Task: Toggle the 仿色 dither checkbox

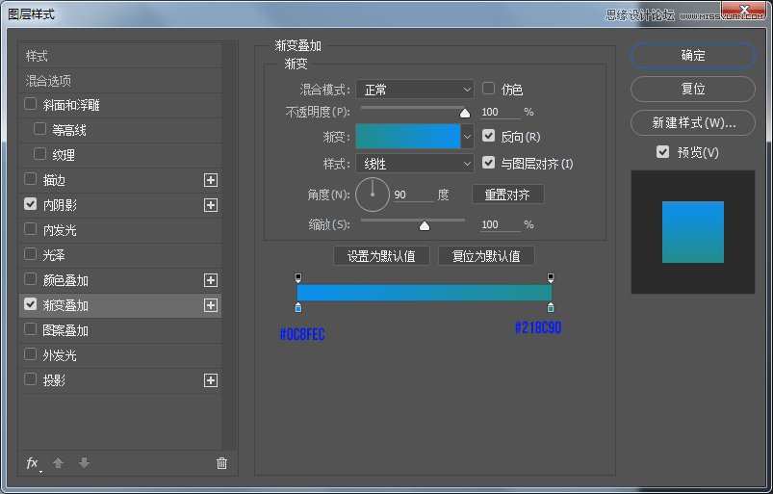Action: pyautogui.click(x=488, y=89)
